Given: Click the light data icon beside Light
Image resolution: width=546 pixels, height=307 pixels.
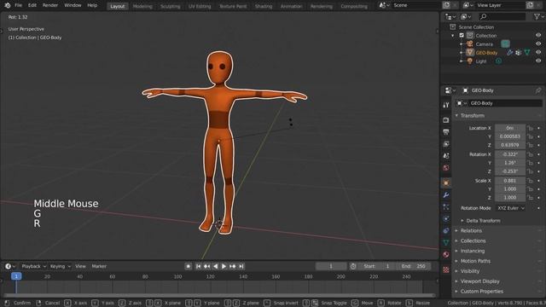Looking at the screenshot, I should (498, 61).
